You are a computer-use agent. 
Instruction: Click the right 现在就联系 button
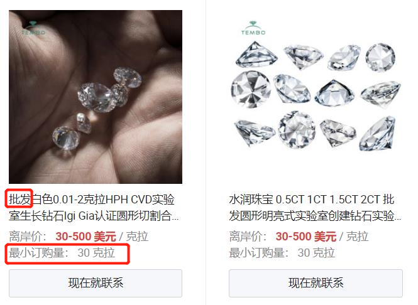click(x=316, y=283)
